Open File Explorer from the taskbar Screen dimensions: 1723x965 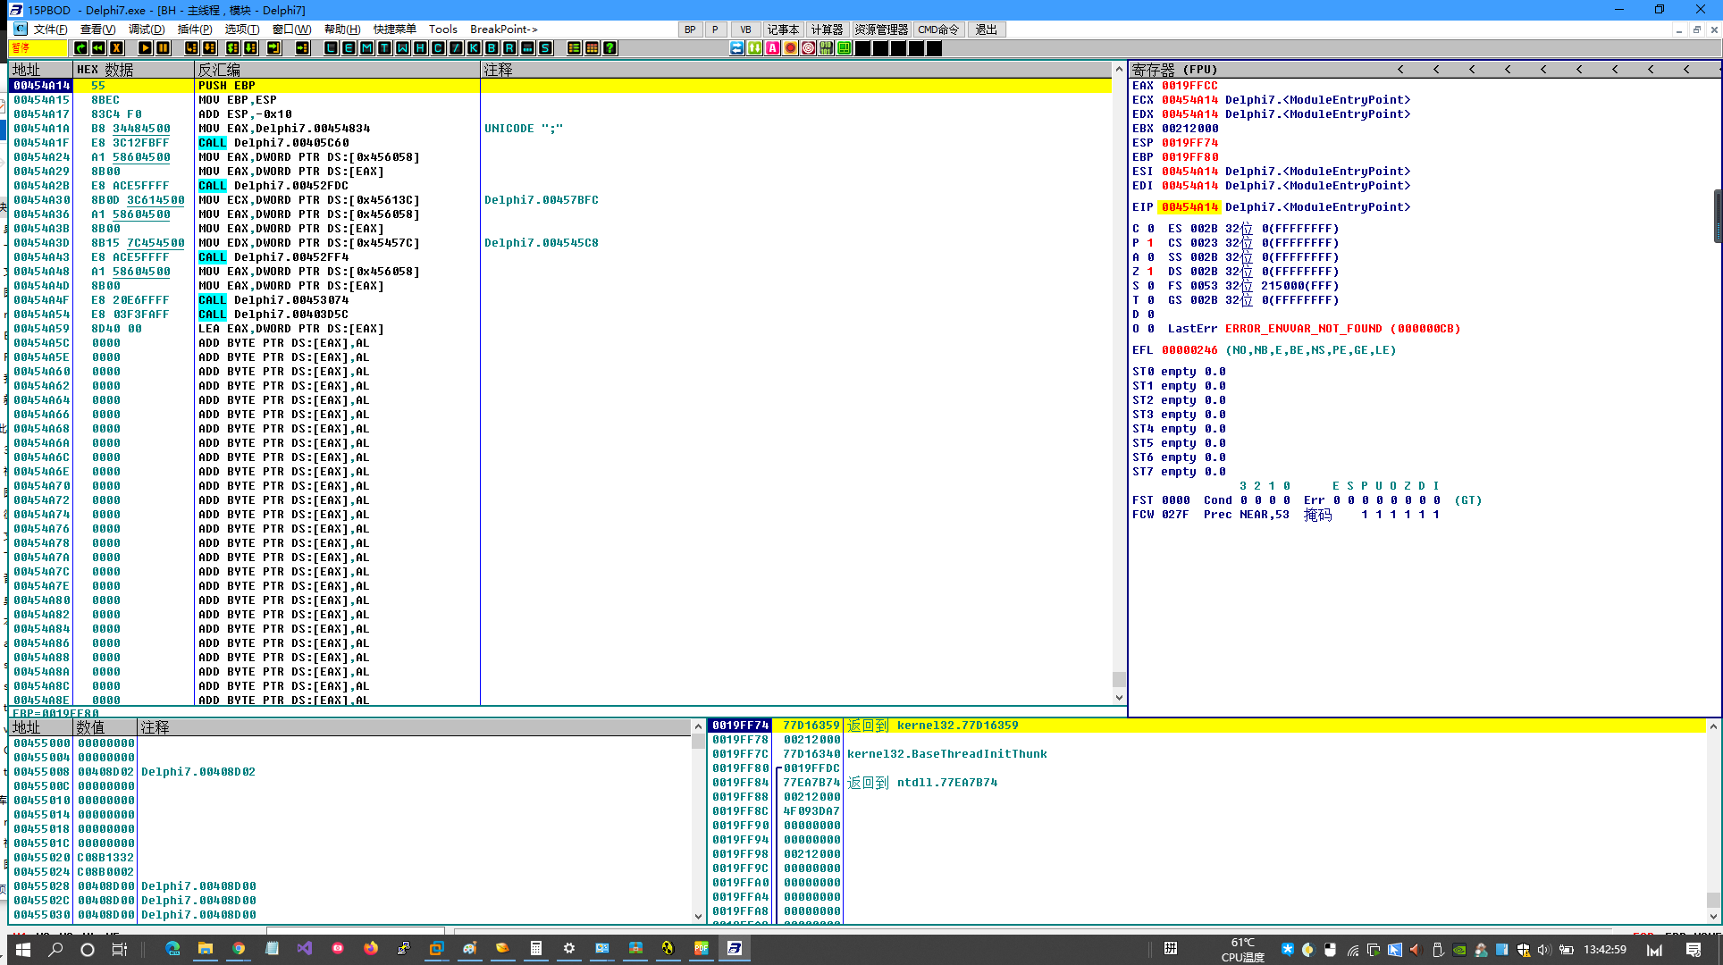click(206, 949)
